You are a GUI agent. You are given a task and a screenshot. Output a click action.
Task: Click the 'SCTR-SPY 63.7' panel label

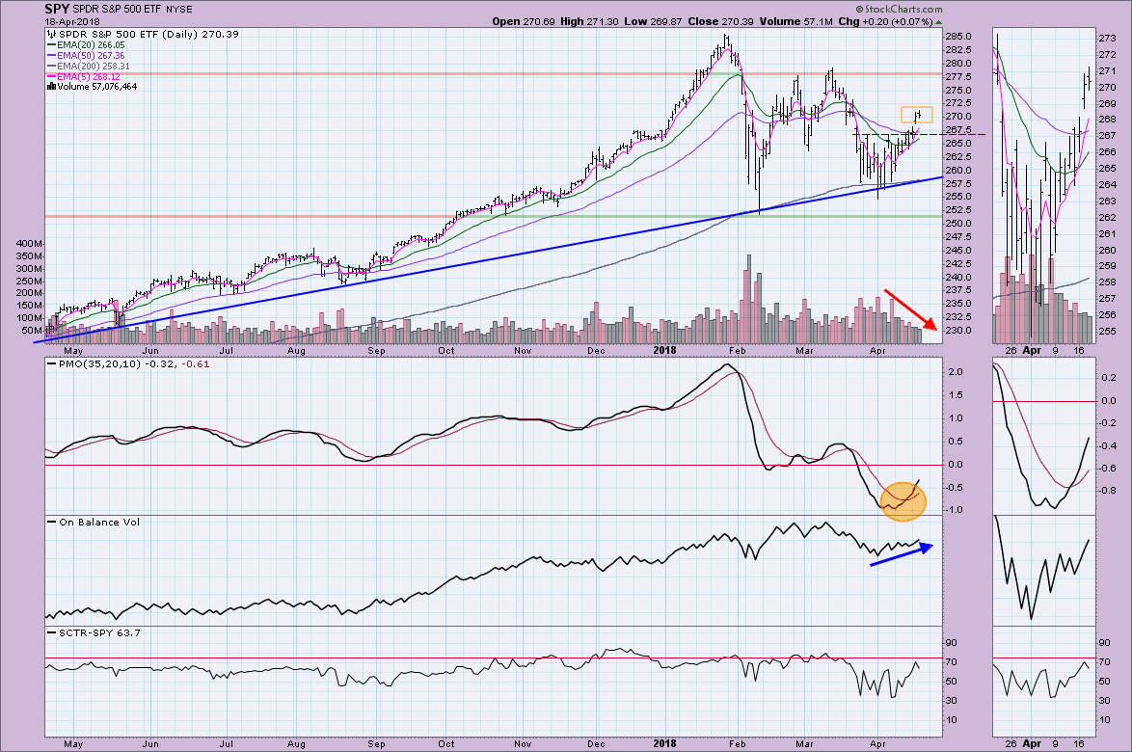tap(99, 632)
